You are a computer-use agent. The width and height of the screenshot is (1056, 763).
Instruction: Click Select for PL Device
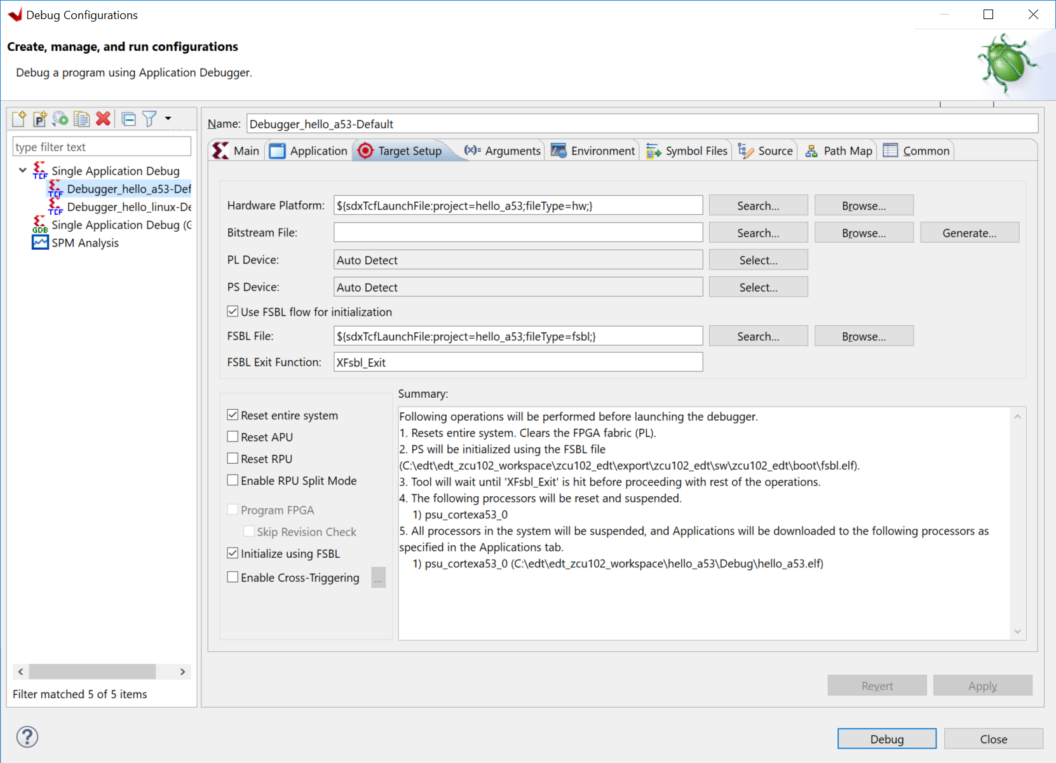click(x=758, y=260)
